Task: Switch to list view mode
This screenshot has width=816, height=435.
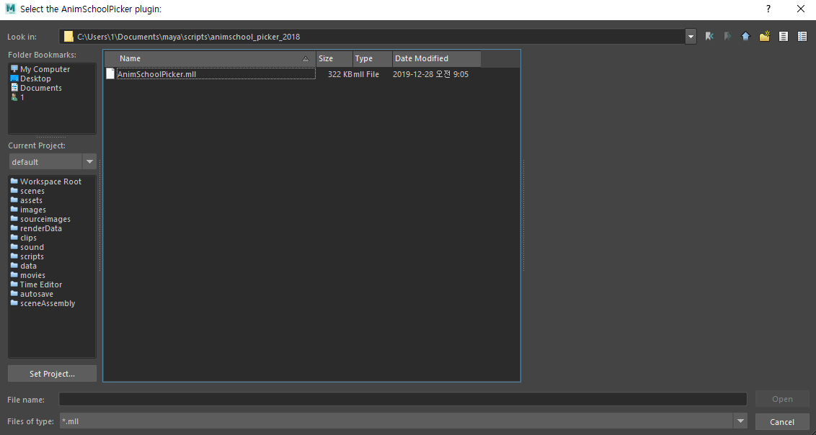Action: click(784, 37)
